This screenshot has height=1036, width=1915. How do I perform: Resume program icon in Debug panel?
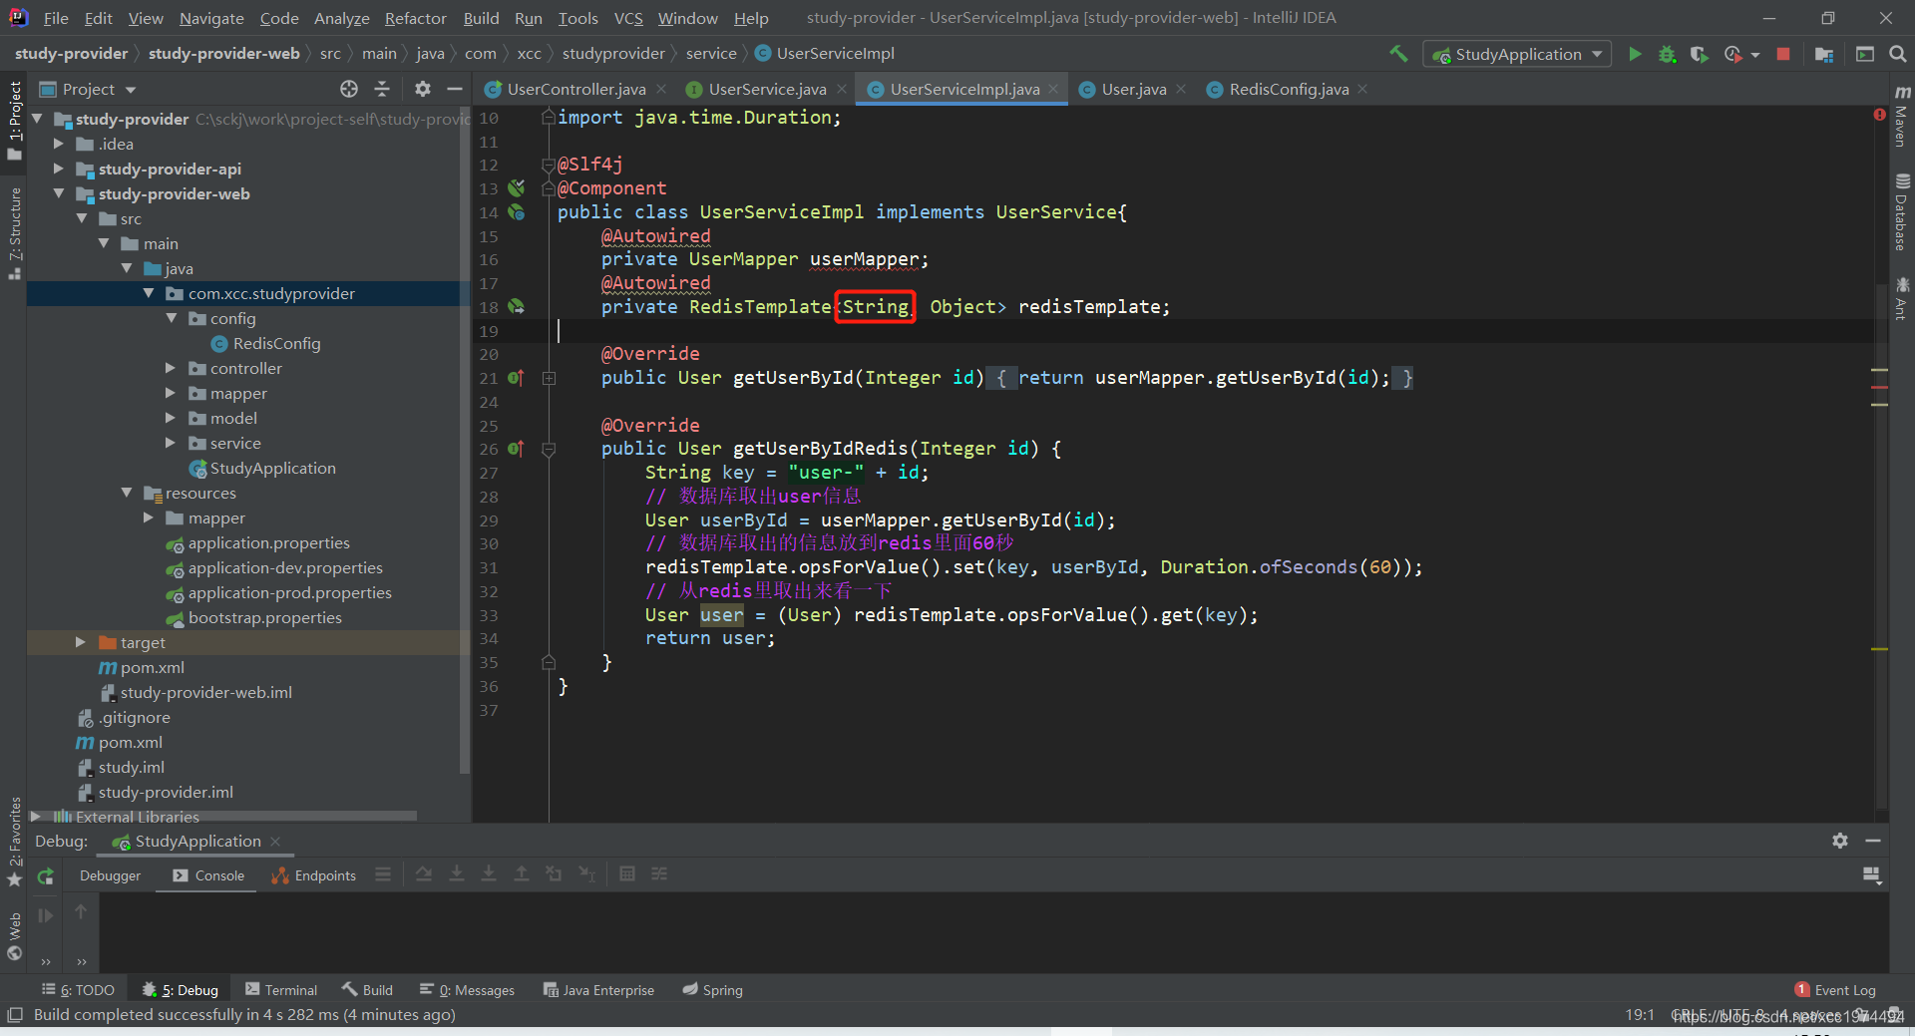45,915
